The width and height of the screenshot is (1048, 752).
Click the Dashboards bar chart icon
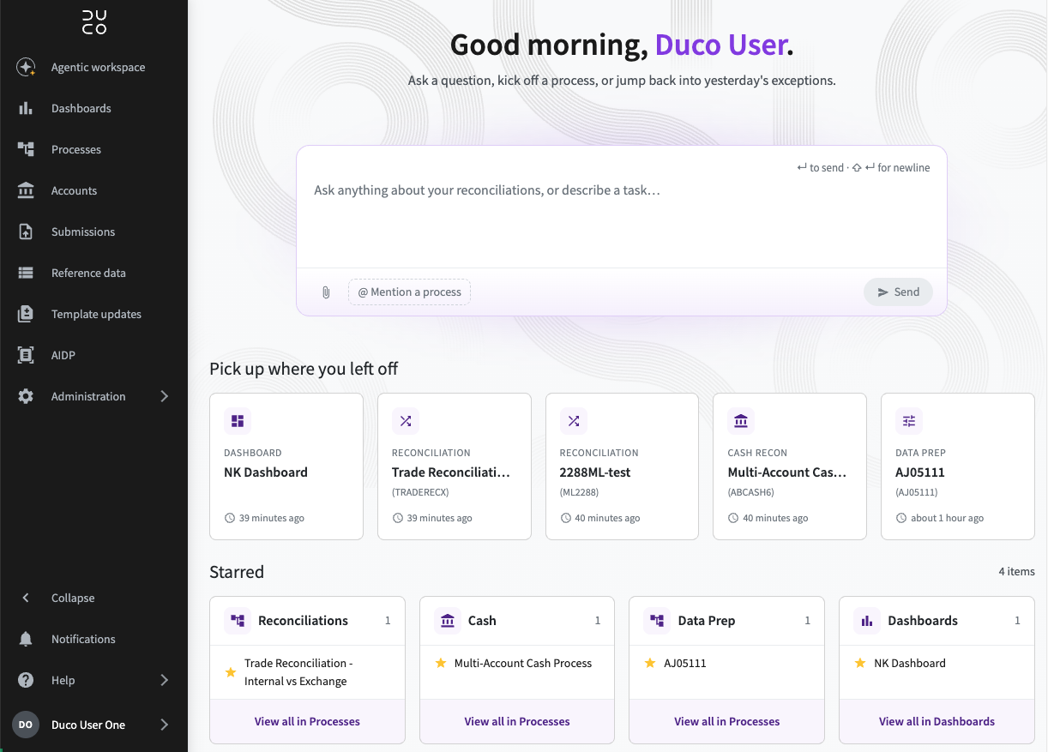tap(26, 108)
